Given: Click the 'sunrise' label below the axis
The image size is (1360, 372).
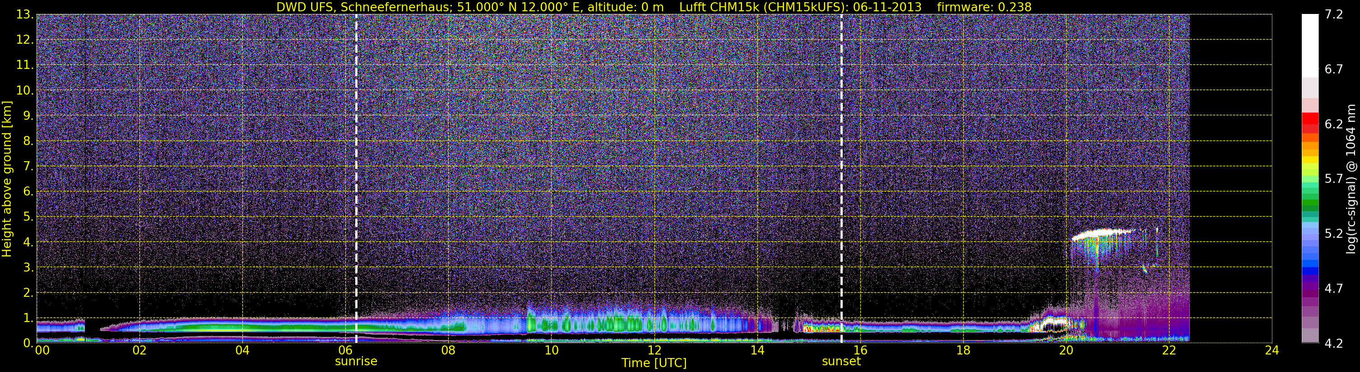Looking at the screenshot, I should 356,362.
